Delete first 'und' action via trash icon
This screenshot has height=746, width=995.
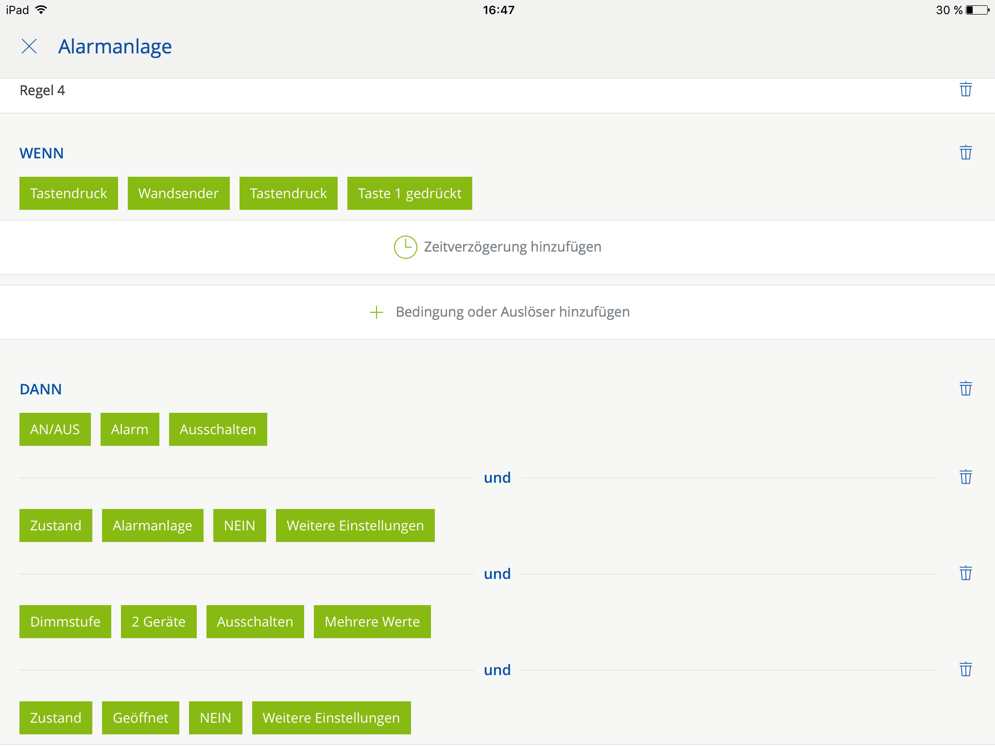965,477
